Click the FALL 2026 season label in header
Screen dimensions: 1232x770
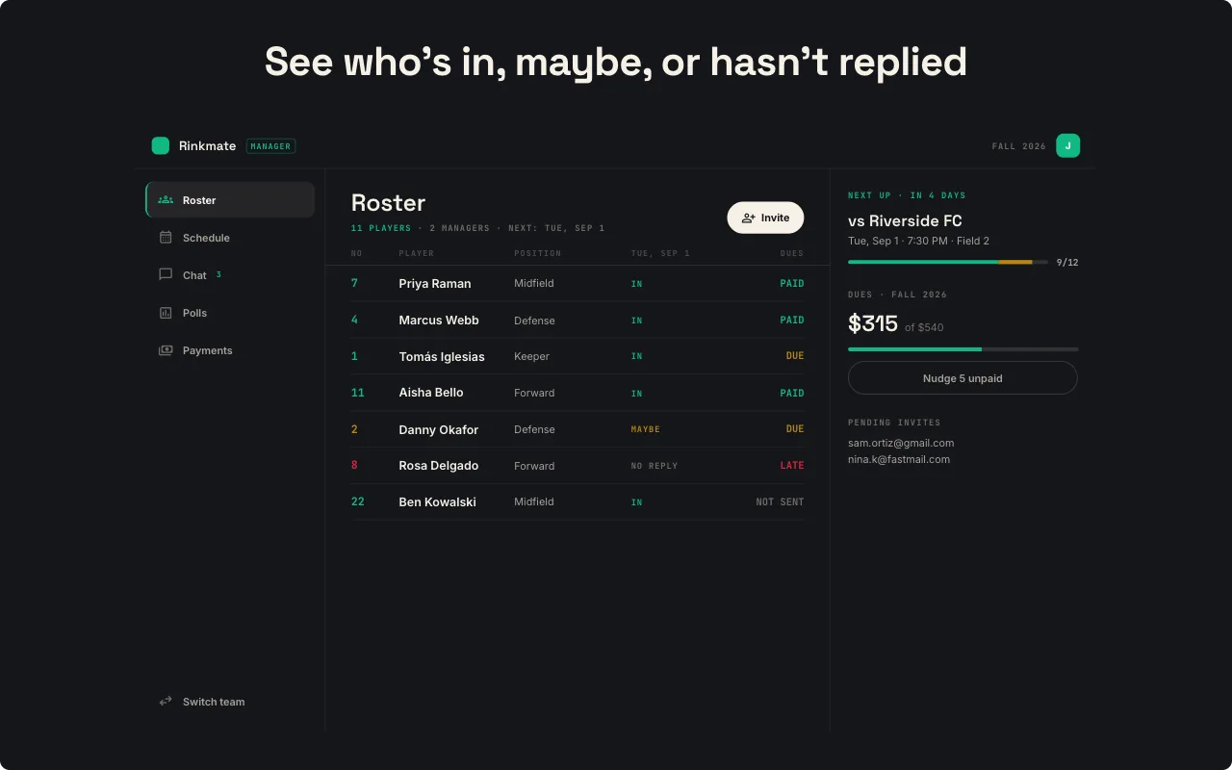point(1019,146)
